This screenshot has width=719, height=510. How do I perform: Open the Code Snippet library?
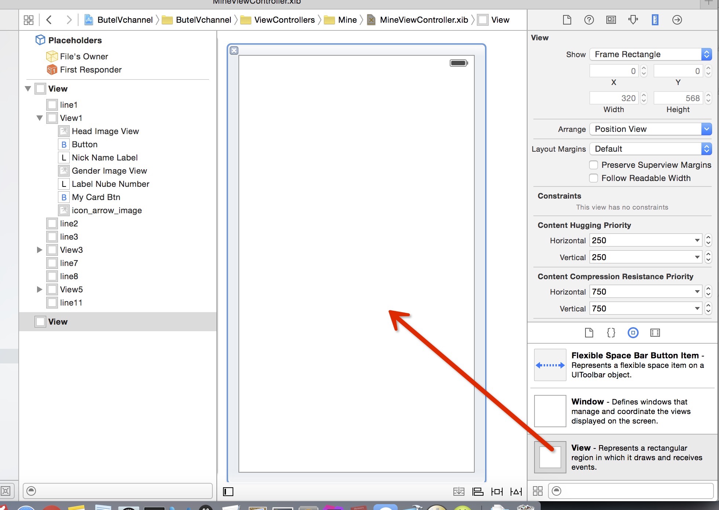click(x=611, y=333)
